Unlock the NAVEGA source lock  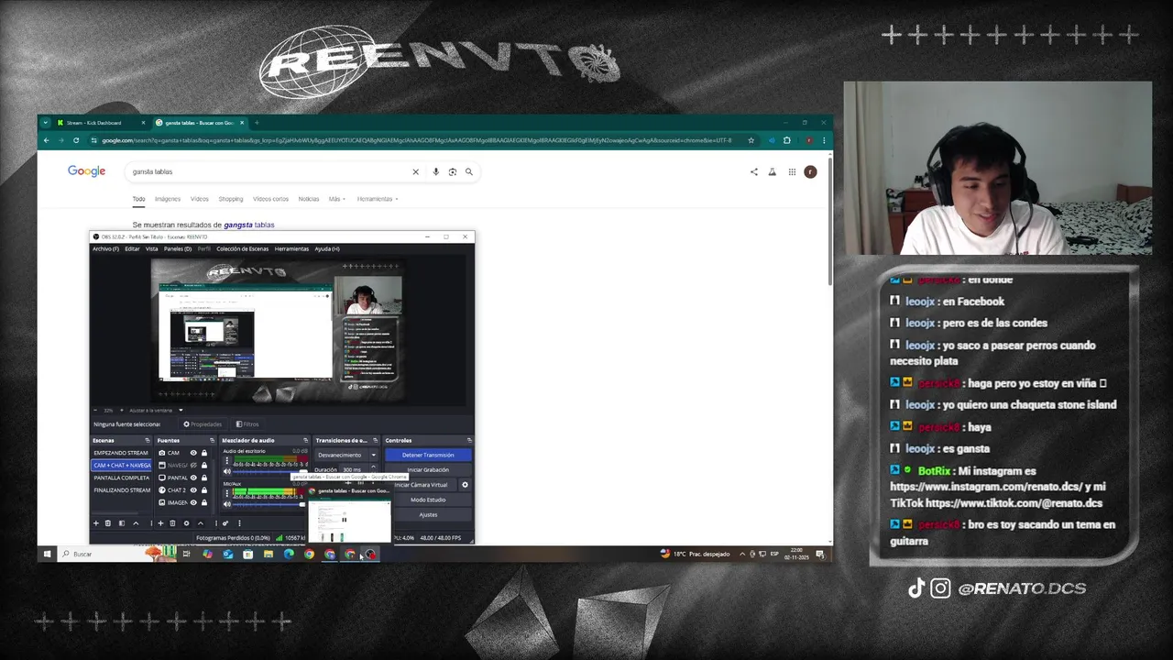point(204,466)
